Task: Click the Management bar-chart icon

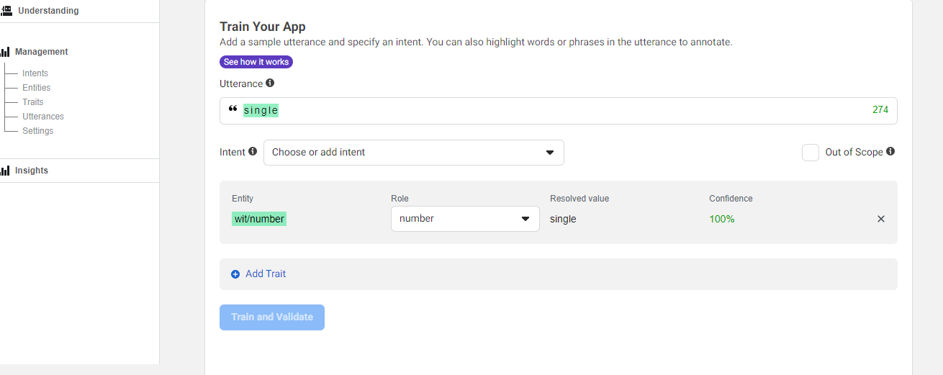Action: point(6,52)
